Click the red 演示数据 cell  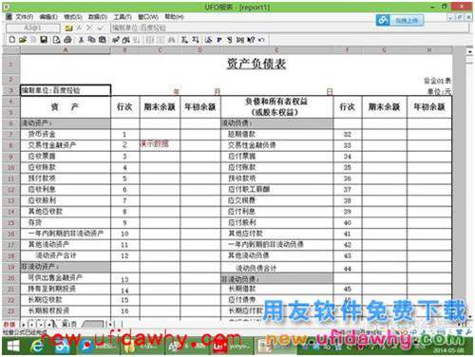click(160, 144)
